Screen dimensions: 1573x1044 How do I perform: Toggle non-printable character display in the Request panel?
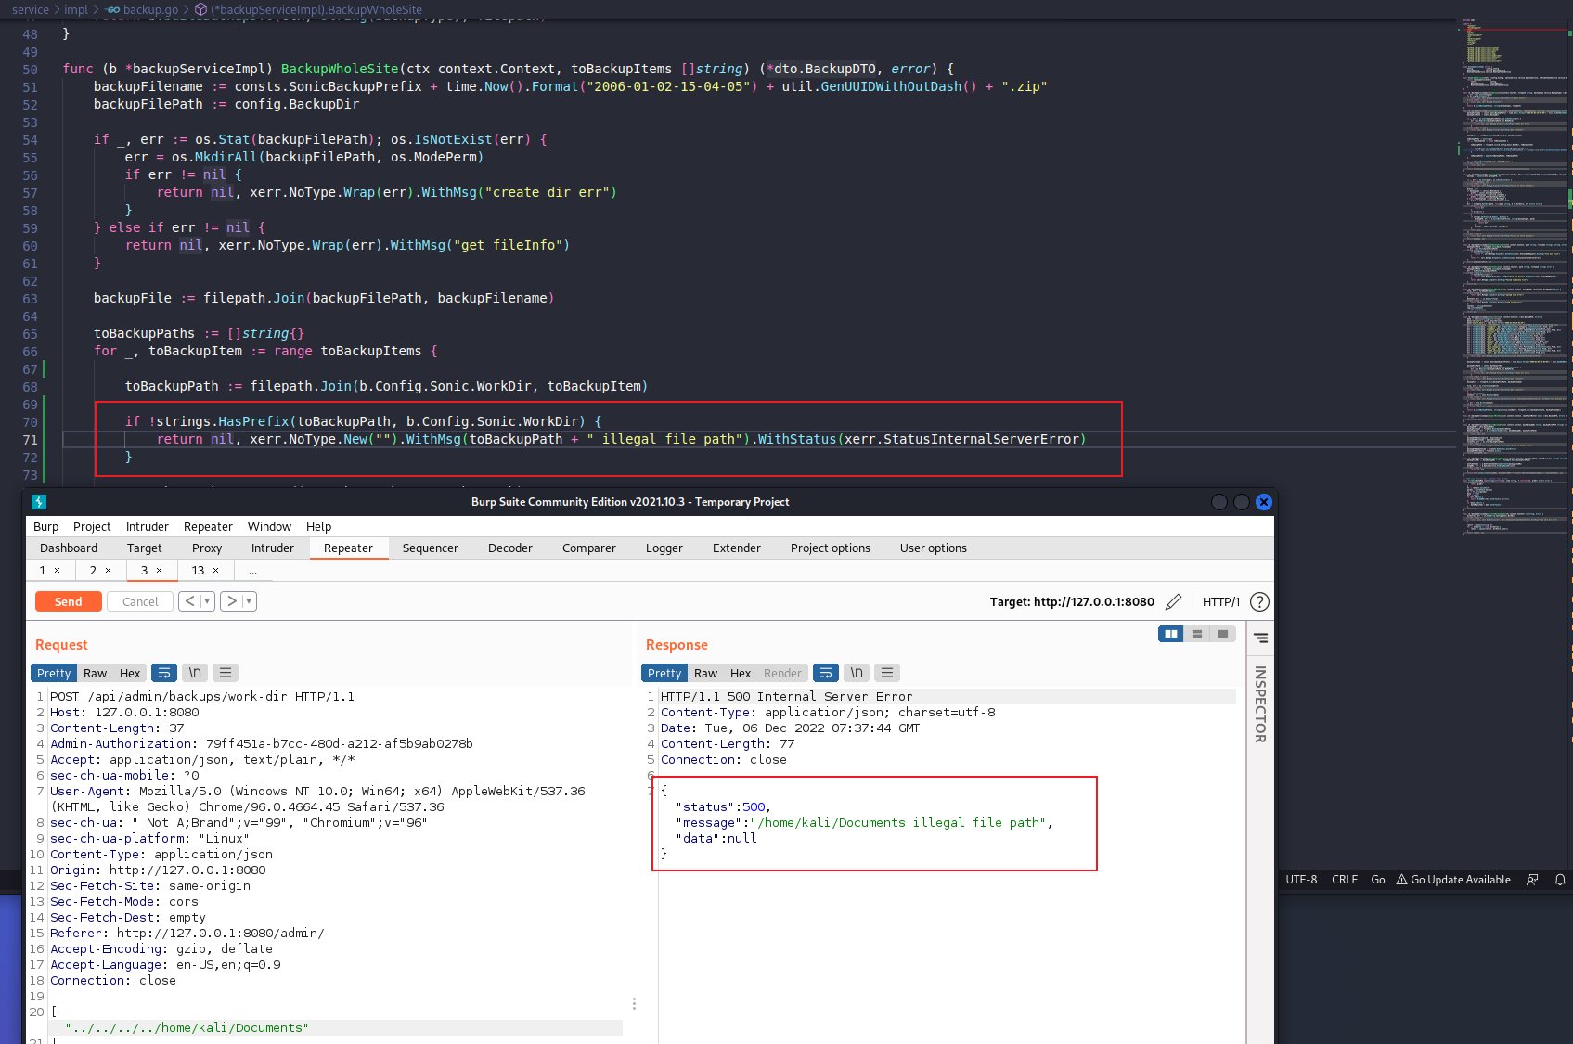pos(194,672)
